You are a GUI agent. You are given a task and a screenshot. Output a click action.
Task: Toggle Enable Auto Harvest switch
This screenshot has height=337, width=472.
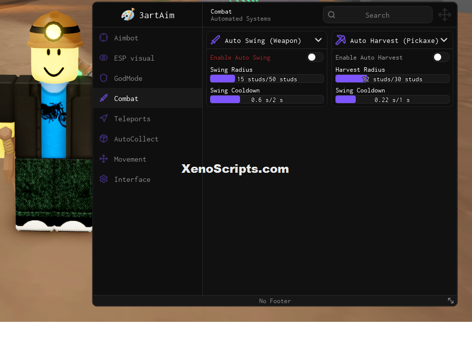coord(441,57)
